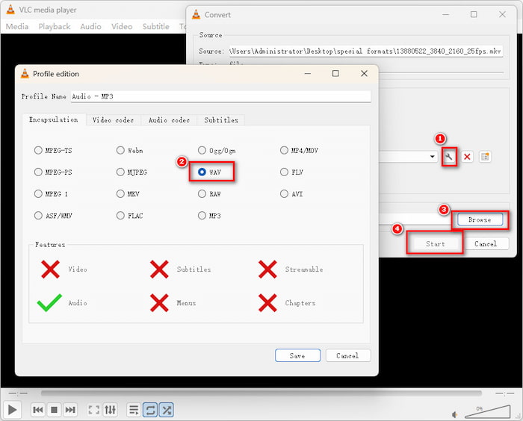Click Save in Profile edition dialog
This screenshot has width=523, height=421.
[x=297, y=355]
